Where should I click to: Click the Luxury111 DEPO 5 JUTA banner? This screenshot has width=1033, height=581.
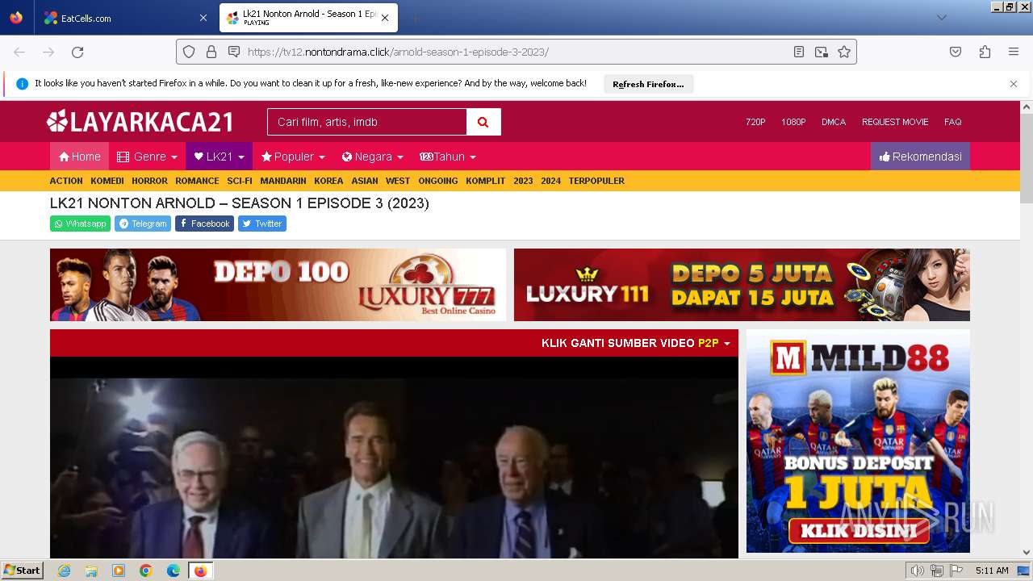click(x=742, y=285)
